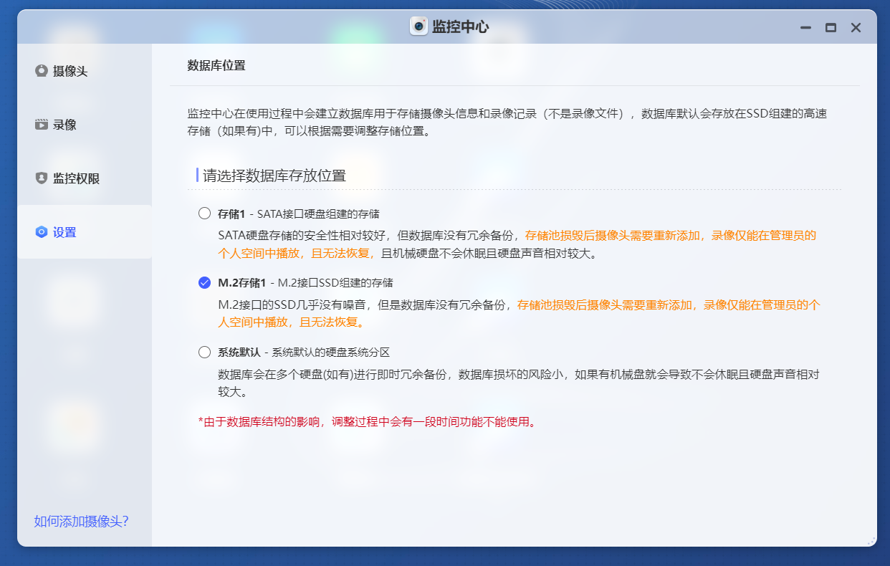Click the red warning note about 数据库结构

pos(368,421)
